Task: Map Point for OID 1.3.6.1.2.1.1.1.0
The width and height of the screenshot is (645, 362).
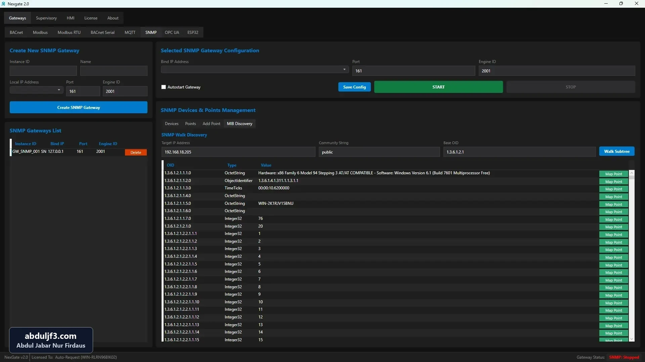Action: click(x=613, y=174)
